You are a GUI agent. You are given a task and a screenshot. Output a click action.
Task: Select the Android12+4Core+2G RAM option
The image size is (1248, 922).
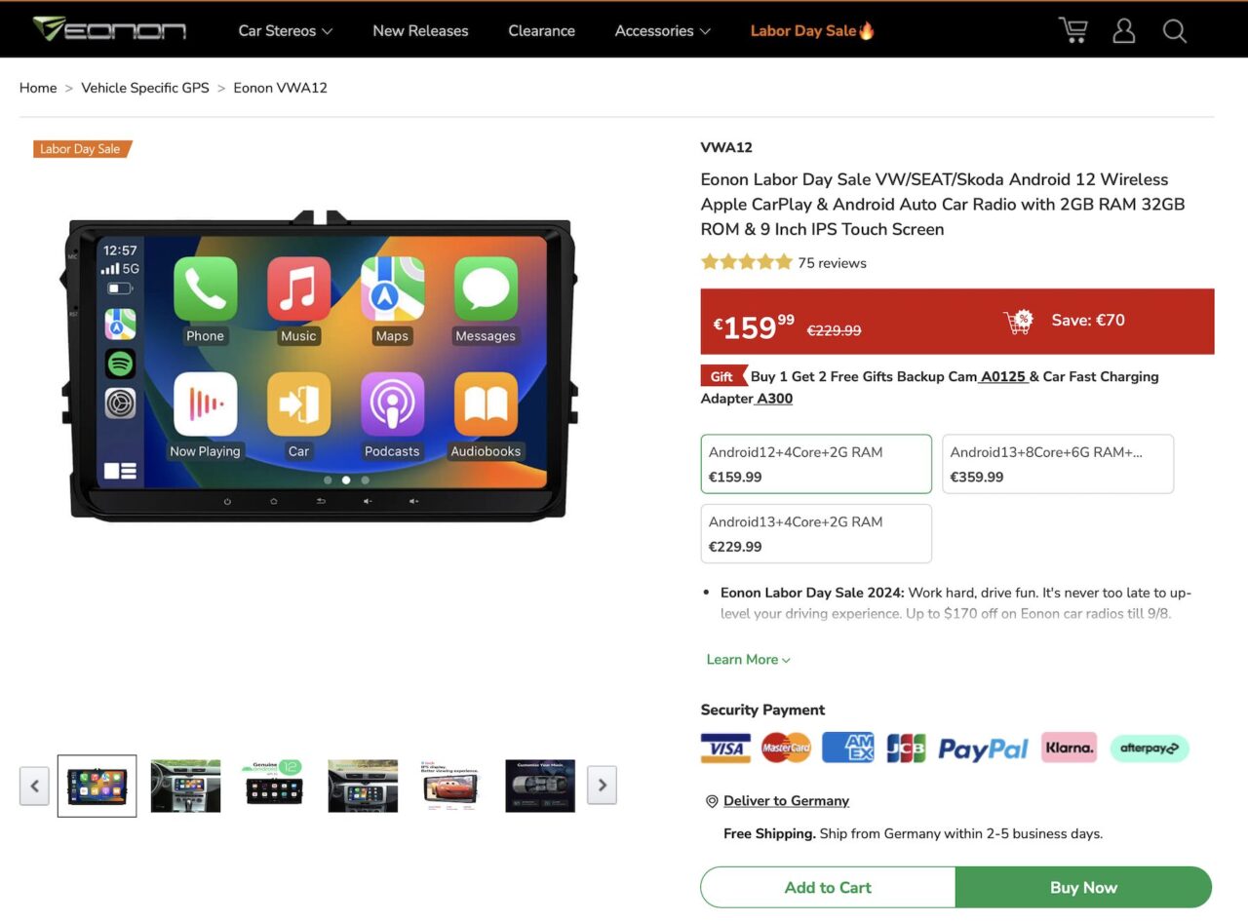[816, 464]
